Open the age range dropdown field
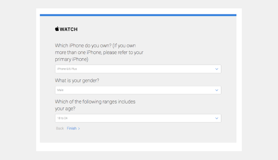The height and width of the screenshot is (160, 278). point(138,118)
